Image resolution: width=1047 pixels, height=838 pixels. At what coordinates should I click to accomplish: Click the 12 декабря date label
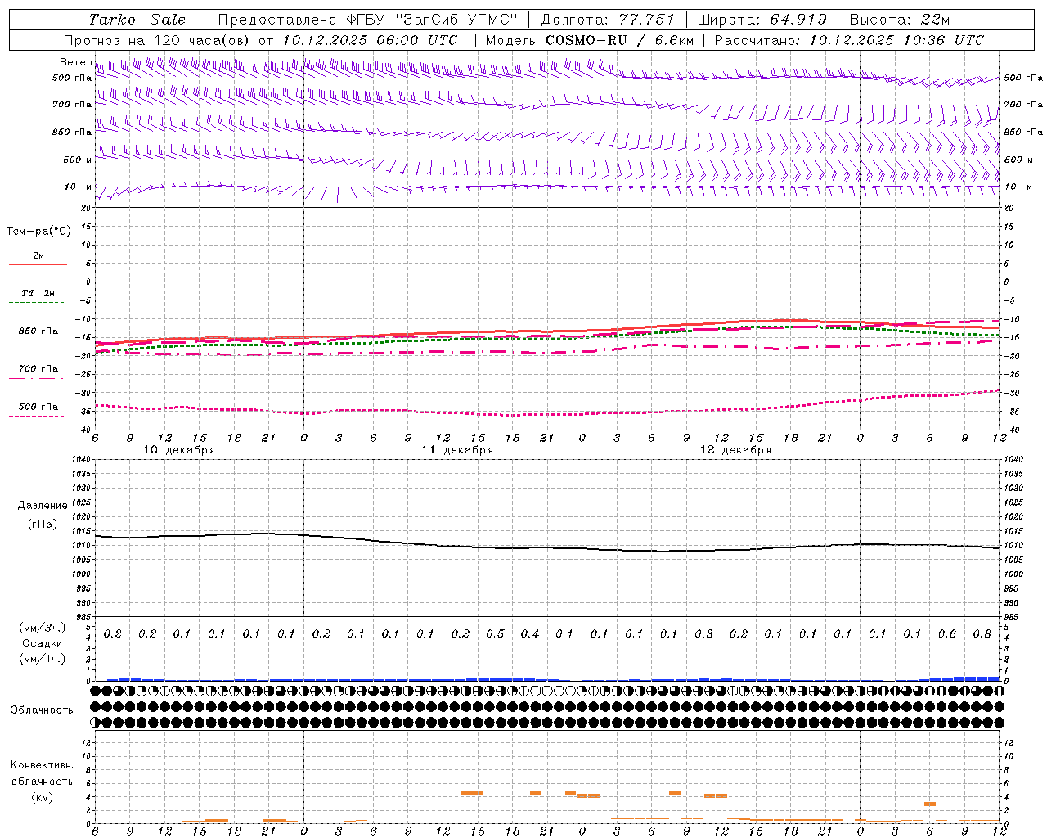point(735,450)
